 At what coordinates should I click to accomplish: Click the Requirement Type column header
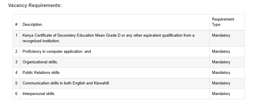coord(223,22)
